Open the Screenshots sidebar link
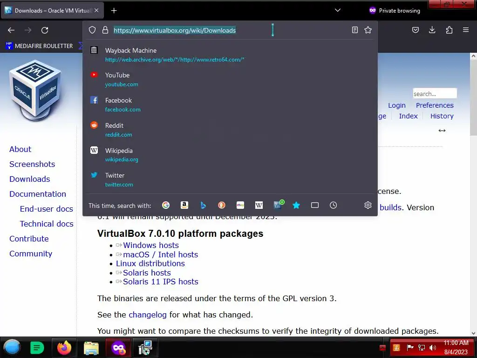The width and height of the screenshot is (477, 358). coord(32,164)
